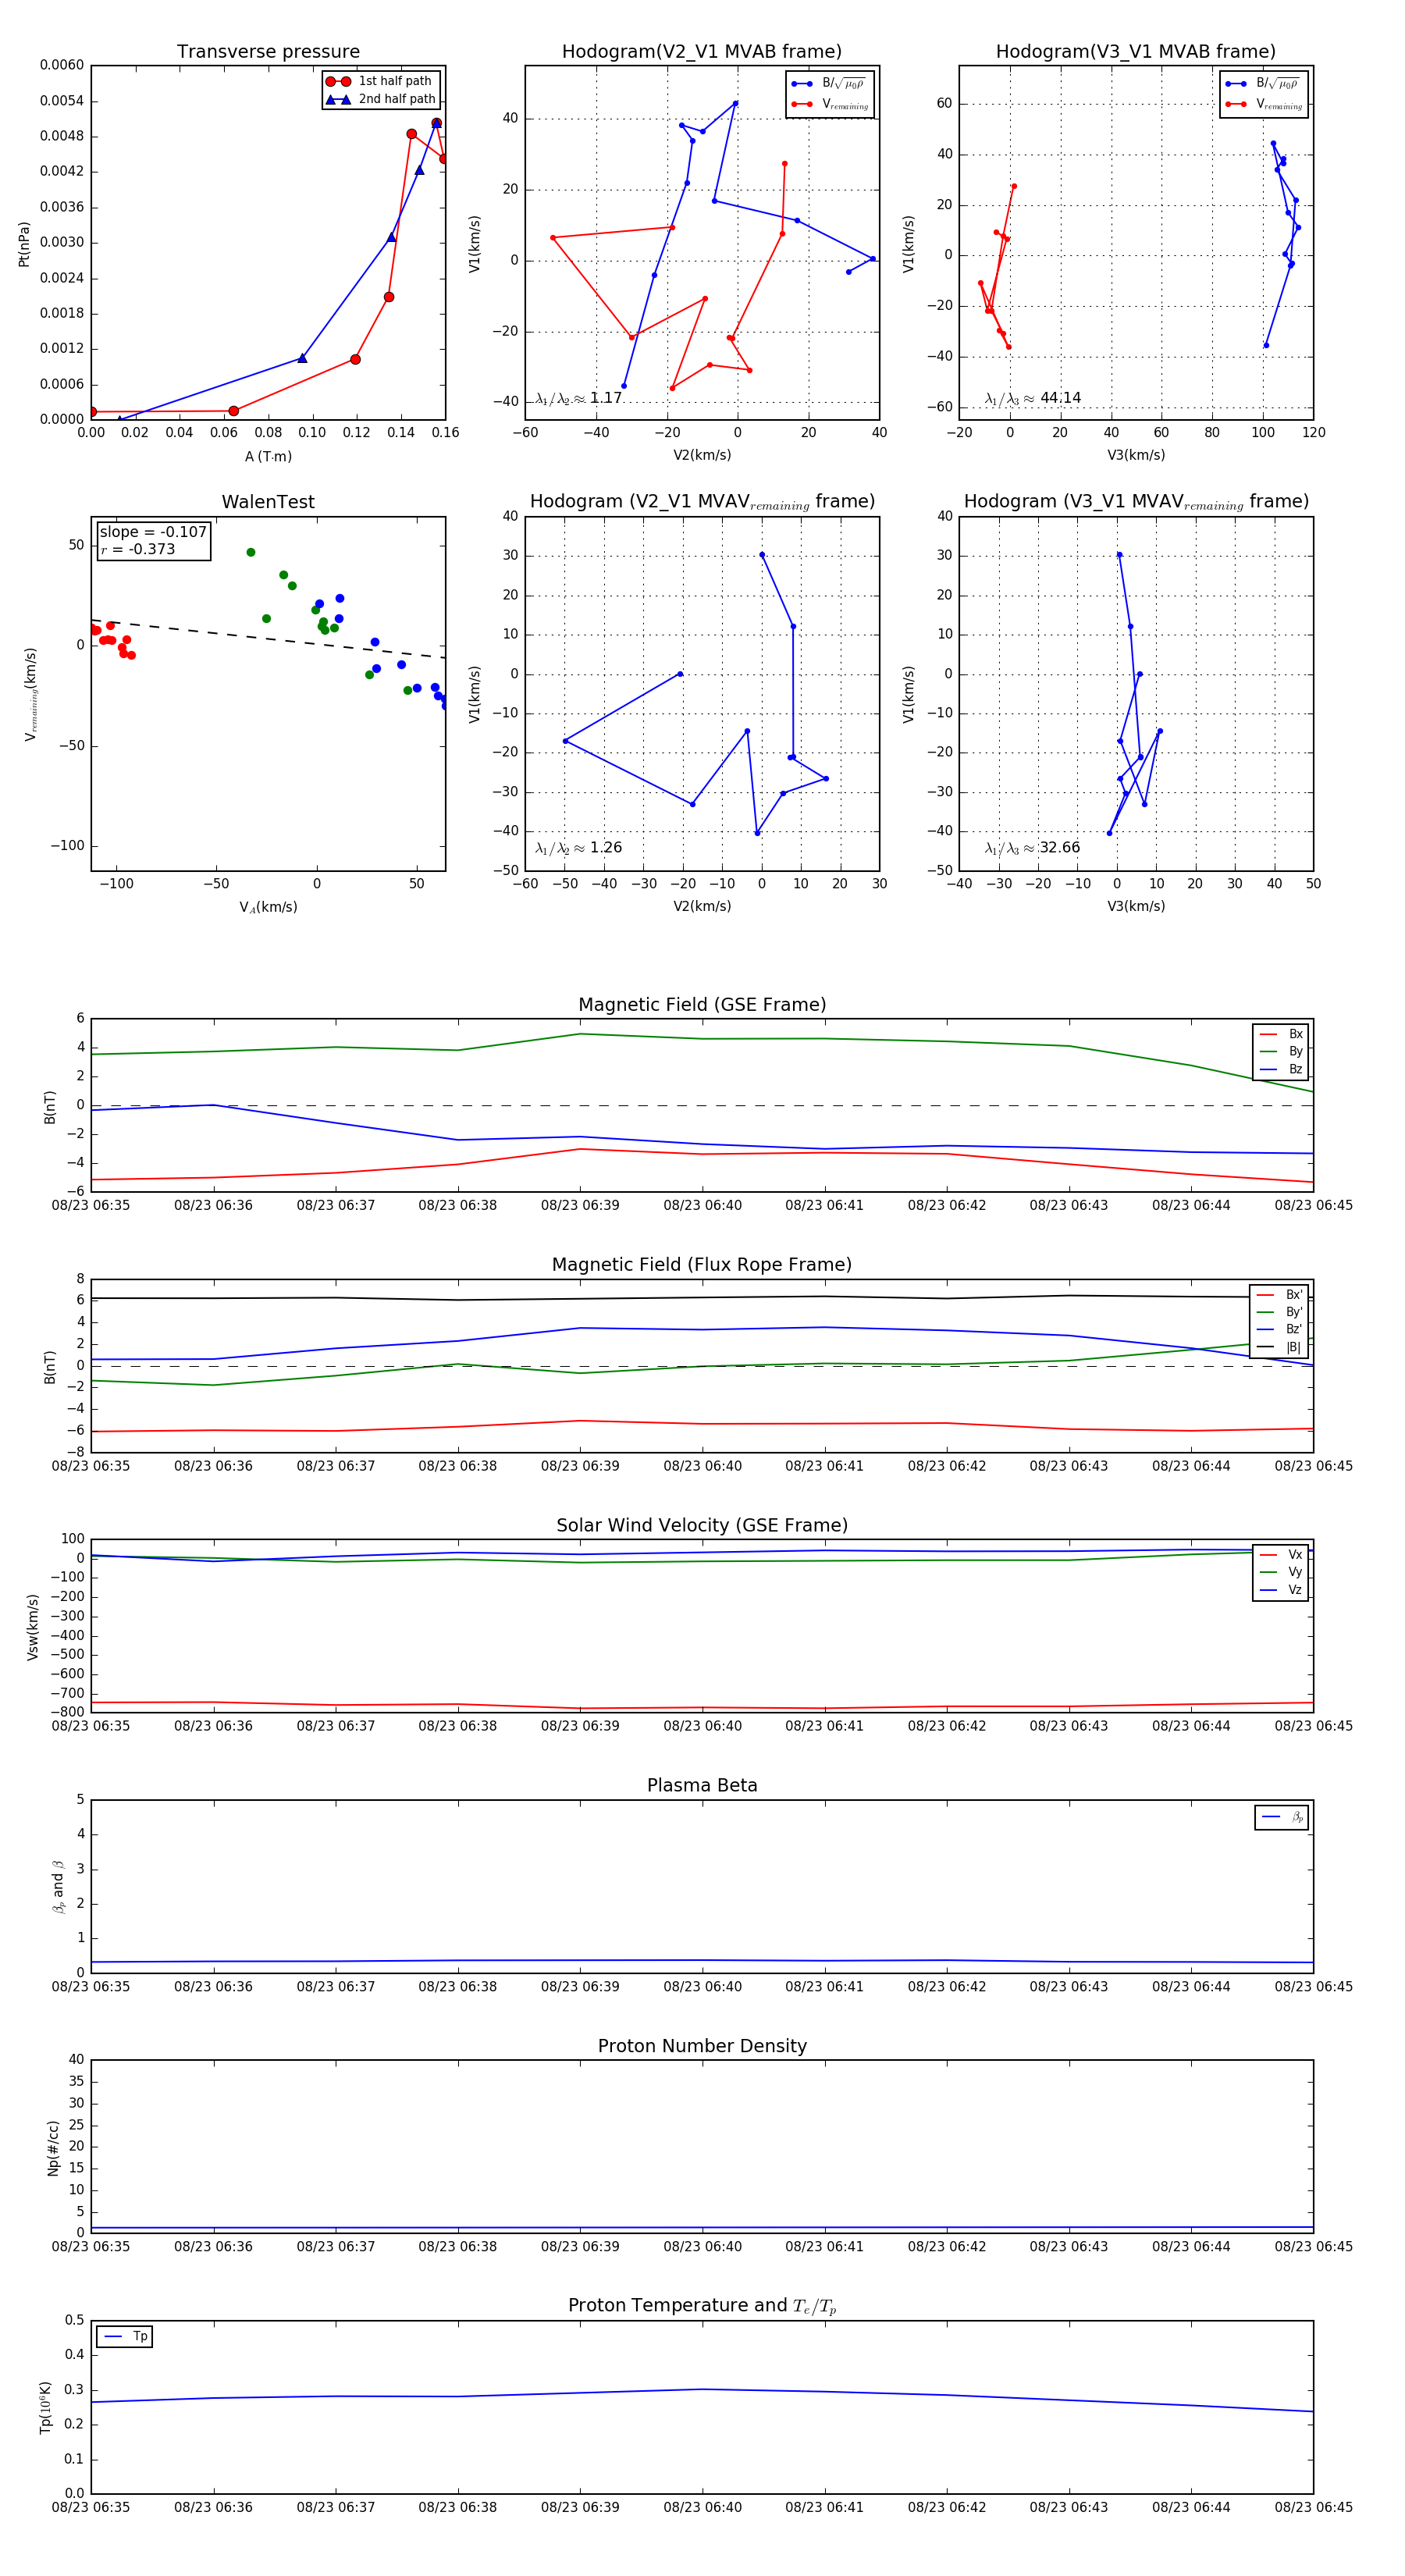
Task: Click the "Hodogram(V3_V1 MVAB frame)" title
Action: [1136, 52]
